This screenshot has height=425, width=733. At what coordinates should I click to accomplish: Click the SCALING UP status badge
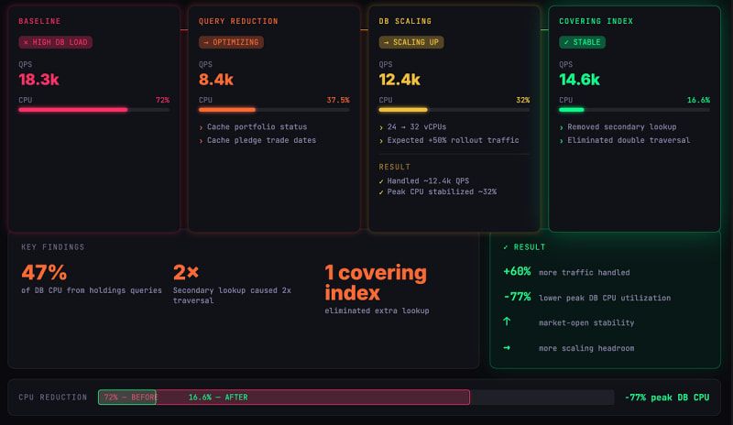[x=410, y=42]
